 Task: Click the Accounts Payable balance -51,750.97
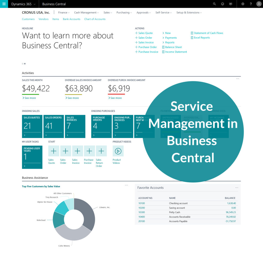pyautogui.click(x=230, y=221)
